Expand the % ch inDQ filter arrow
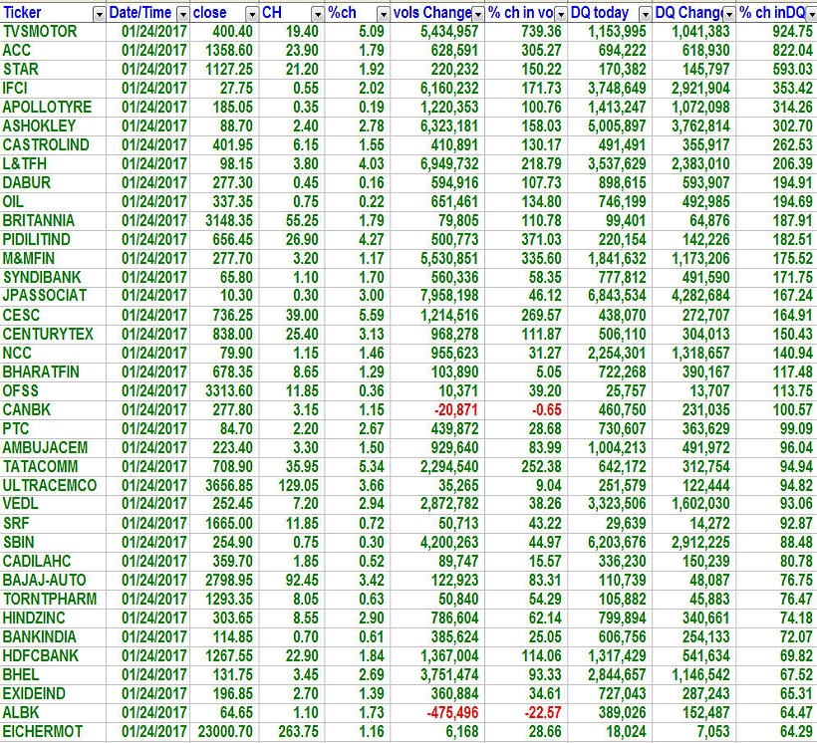The height and width of the screenshot is (743, 817). [810, 14]
